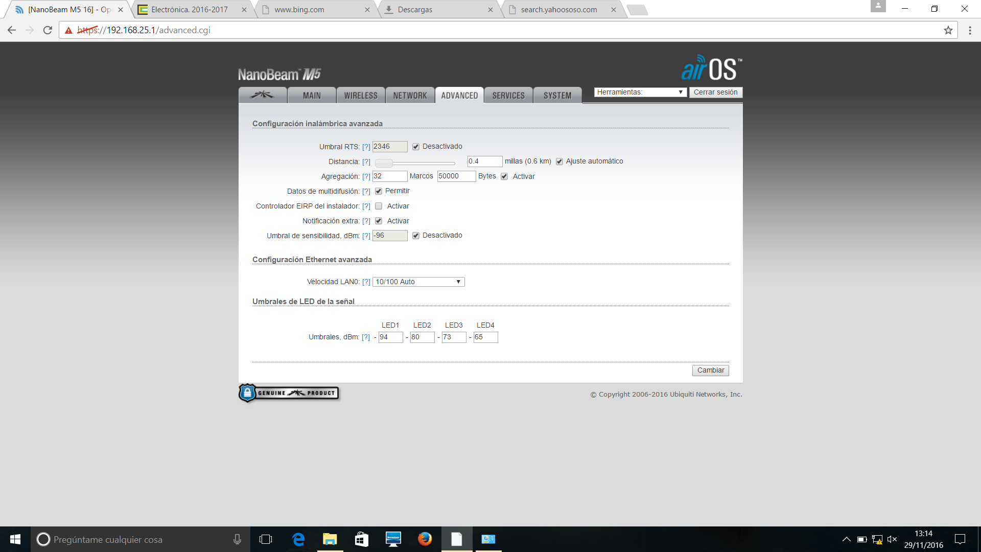Bookmark this page with the star icon

[948, 30]
